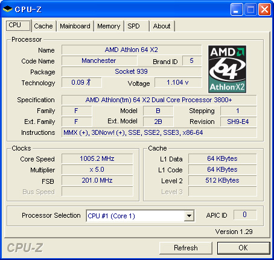Click the Brand ID value 5

[x=192, y=60]
